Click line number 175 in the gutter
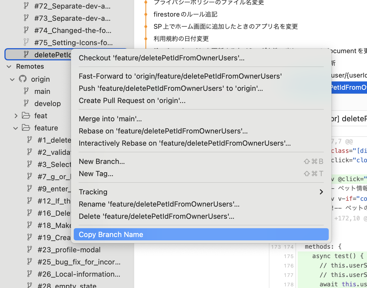The image size is (367, 288). click(x=289, y=256)
